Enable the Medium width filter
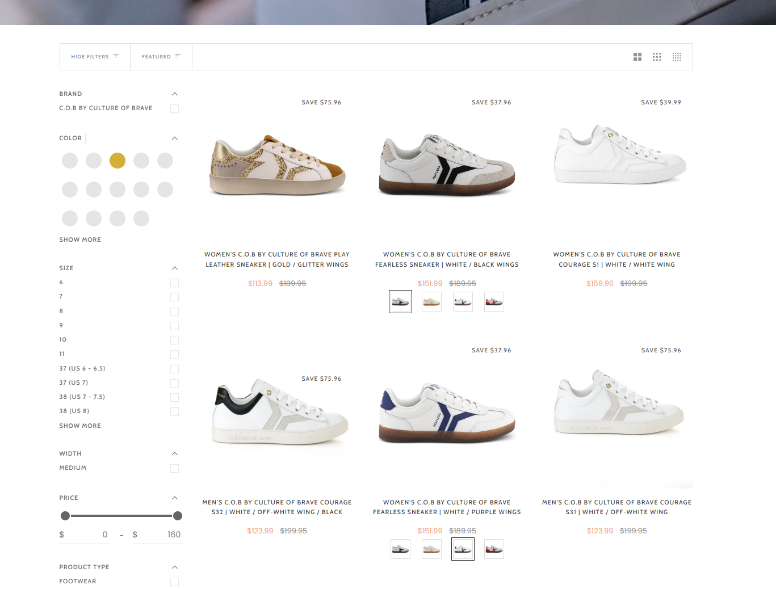This screenshot has width=776, height=589. click(175, 469)
